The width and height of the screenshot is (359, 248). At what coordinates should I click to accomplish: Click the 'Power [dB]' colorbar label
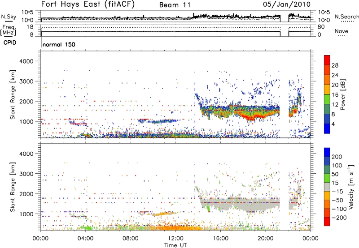(342, 94)
